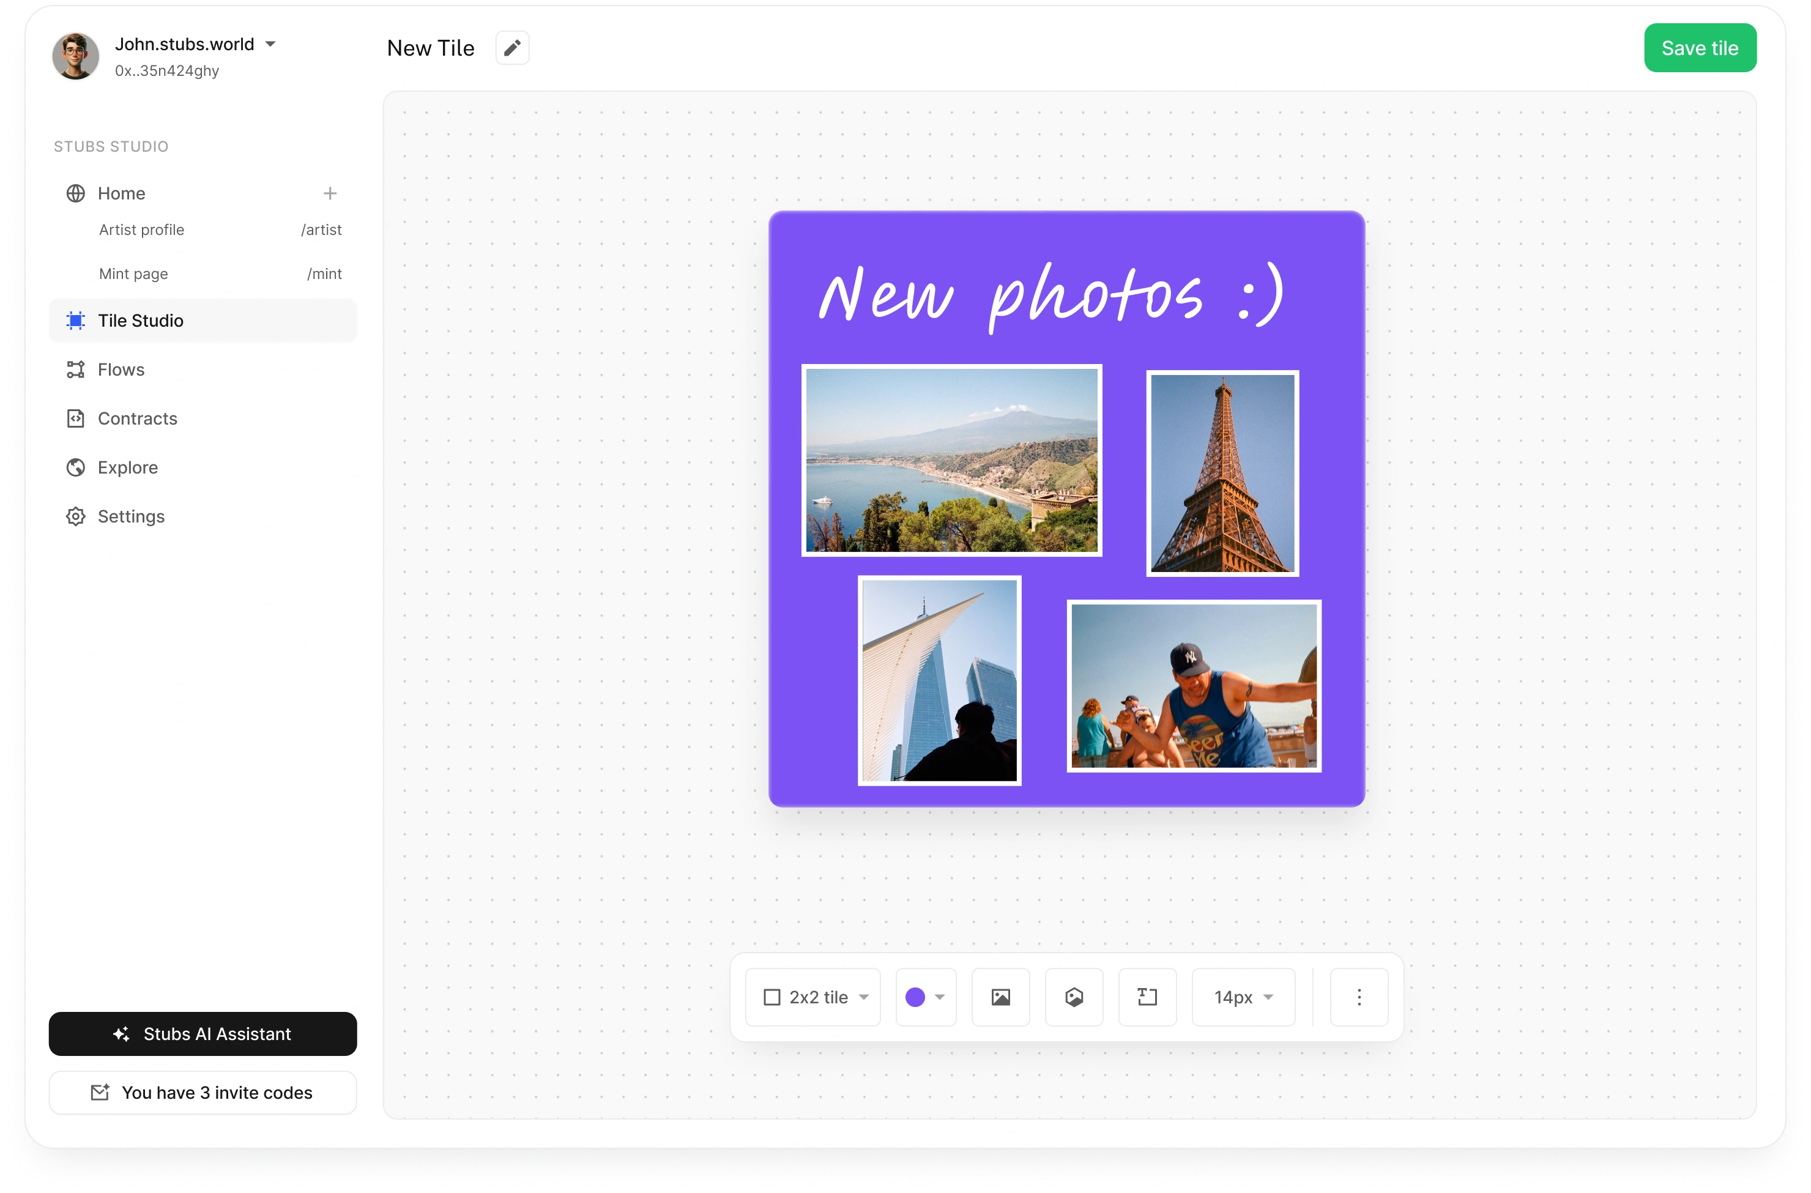The height and width of the screenshot is (1193, 1811).
Task: Add a text box from the toolbar
Action: (1147, 997)
